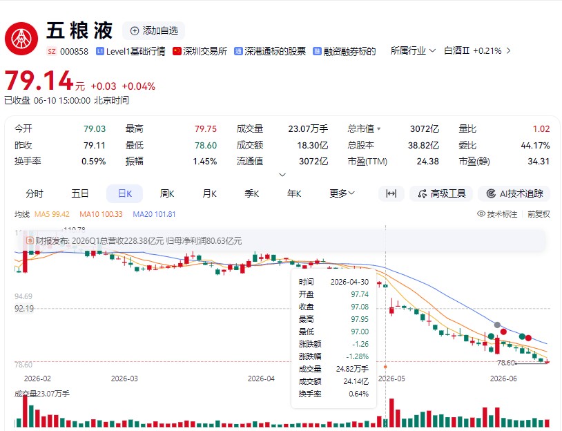Click the 财报发布 announcement icon

30,240
